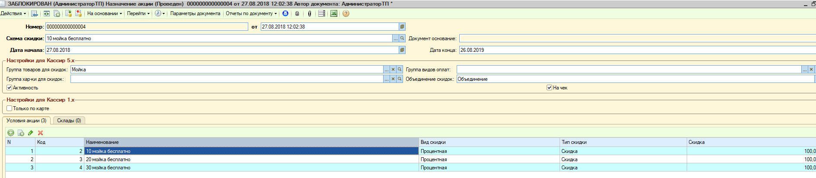Viewport: 816px width, 178px height.
Task: Open the Перейти menu
Action: 138,13
